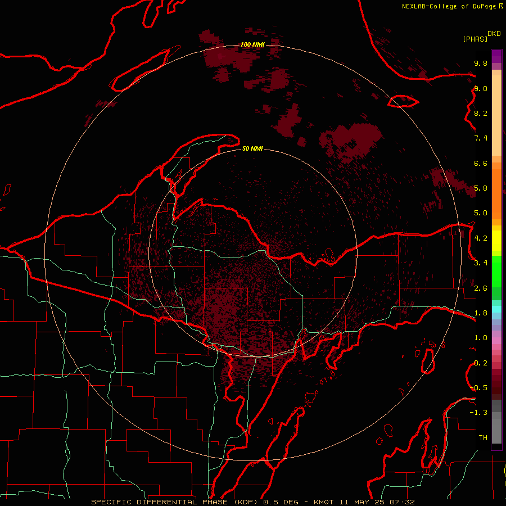Pick the pink band of the color bar
Screen dimensions: 506x506
point(496,341)
